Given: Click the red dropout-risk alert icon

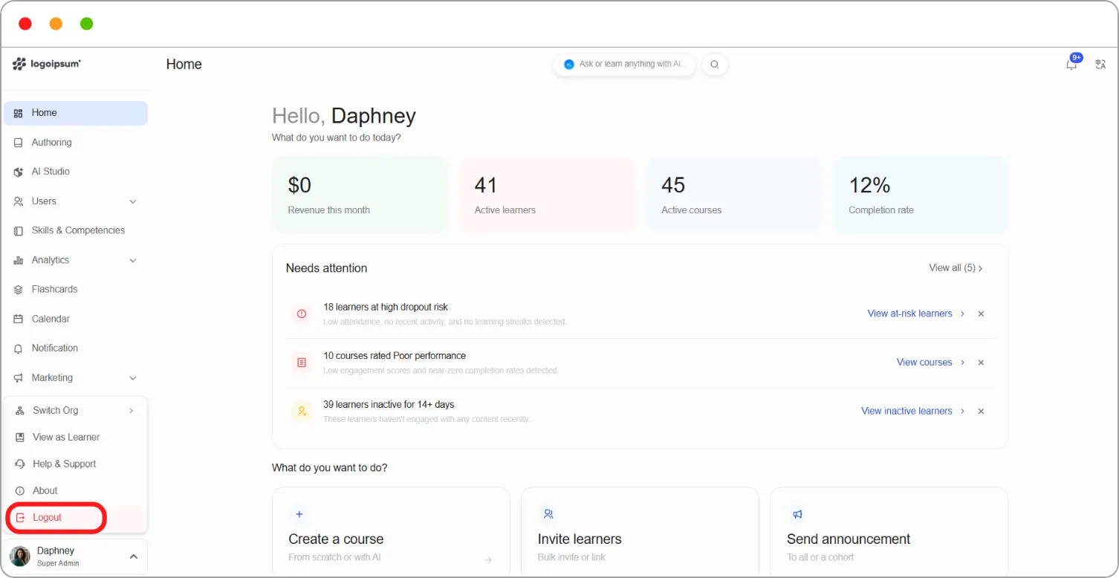Looking at the screenshot, I should 302,314.
